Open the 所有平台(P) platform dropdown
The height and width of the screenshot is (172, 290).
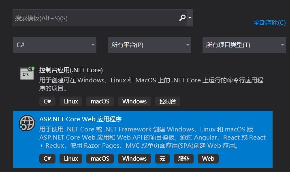149,45
